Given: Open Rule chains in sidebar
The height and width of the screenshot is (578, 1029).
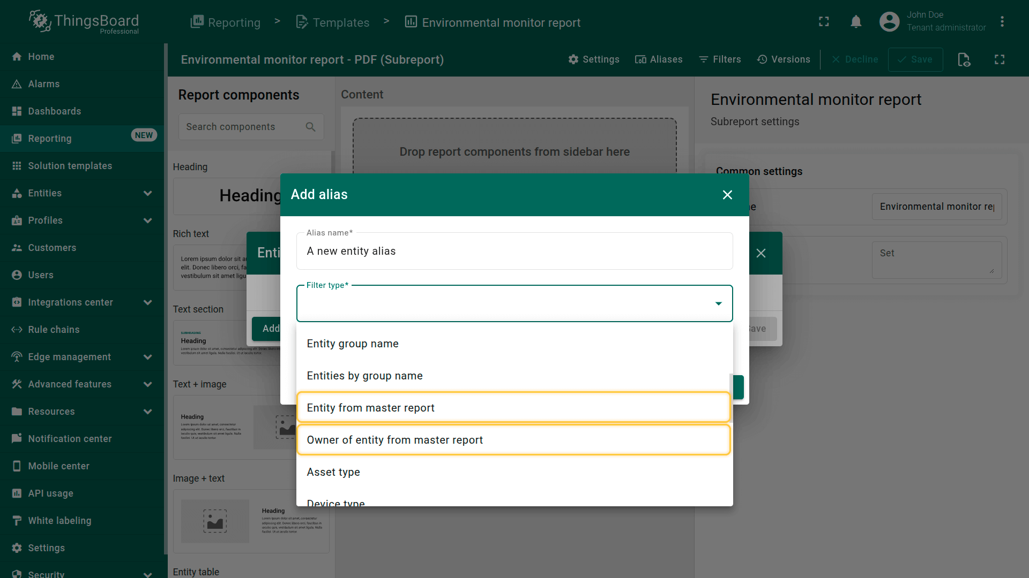Looking at the screenshot, I should point(54,330).
